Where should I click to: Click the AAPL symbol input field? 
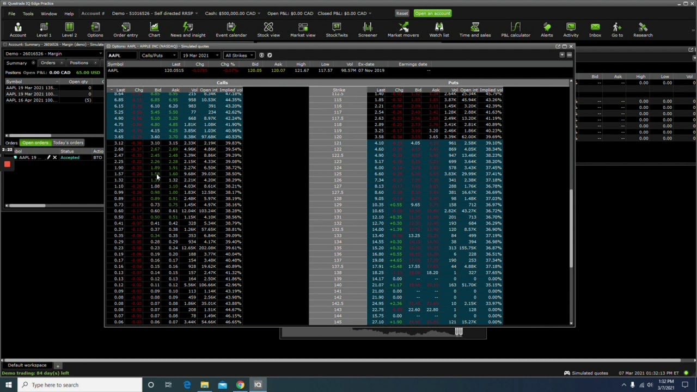(122, 56)
